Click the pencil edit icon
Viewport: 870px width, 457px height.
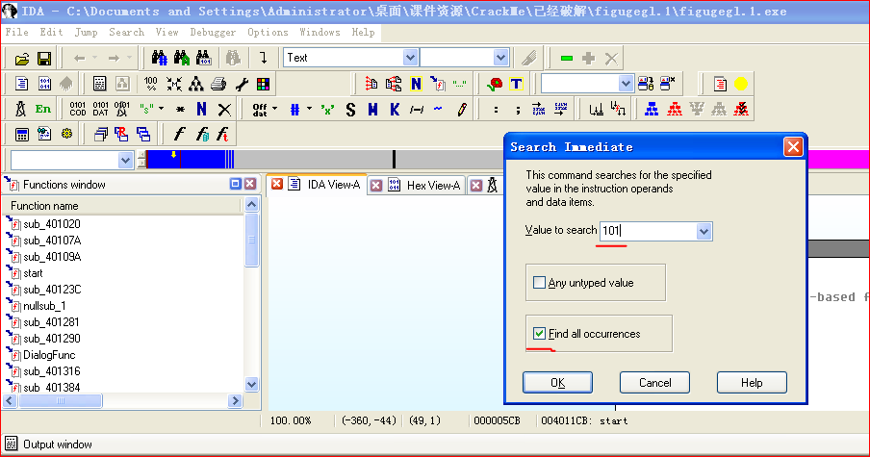[462, 110]
